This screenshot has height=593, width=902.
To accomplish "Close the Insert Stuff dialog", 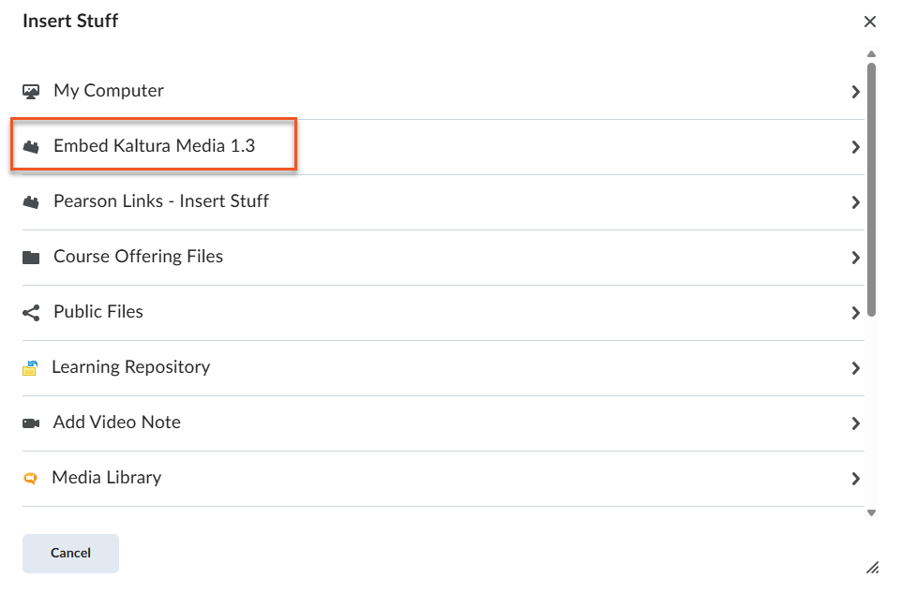I will [x=870, y=22].
